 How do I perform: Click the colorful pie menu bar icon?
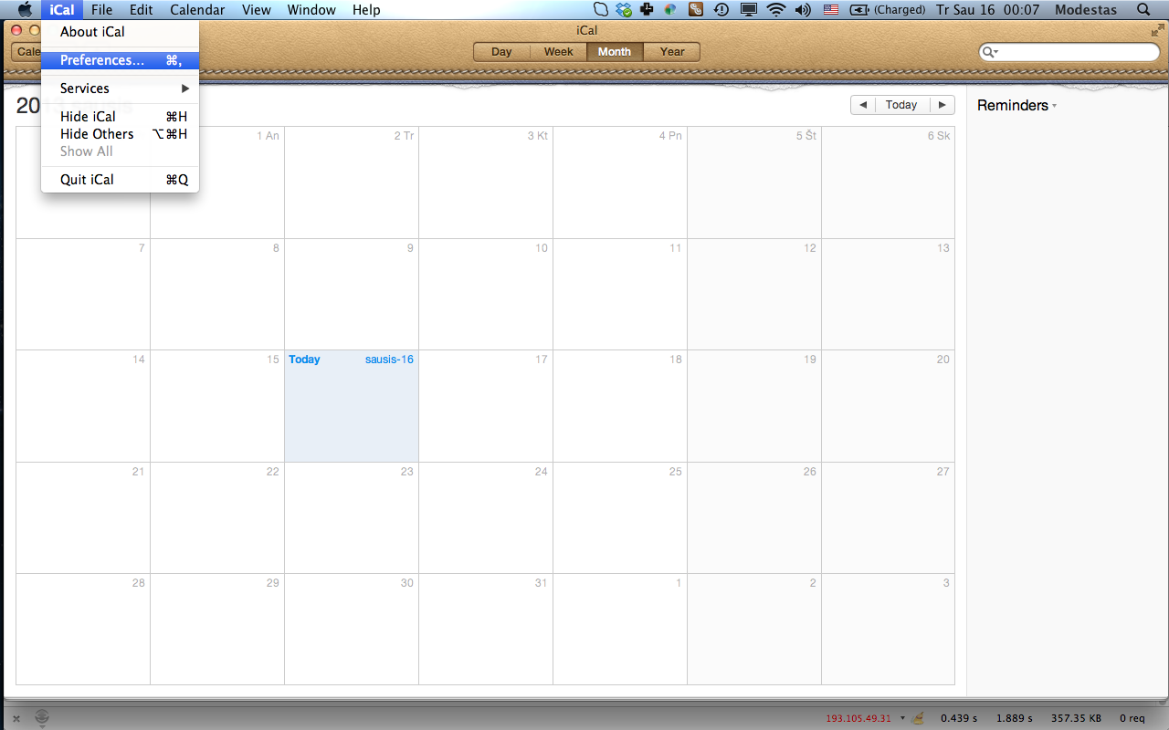click(x=670, y=10)
